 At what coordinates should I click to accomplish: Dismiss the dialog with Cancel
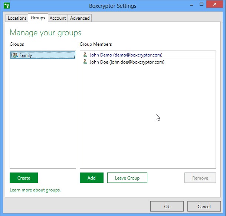pos(204,206)
